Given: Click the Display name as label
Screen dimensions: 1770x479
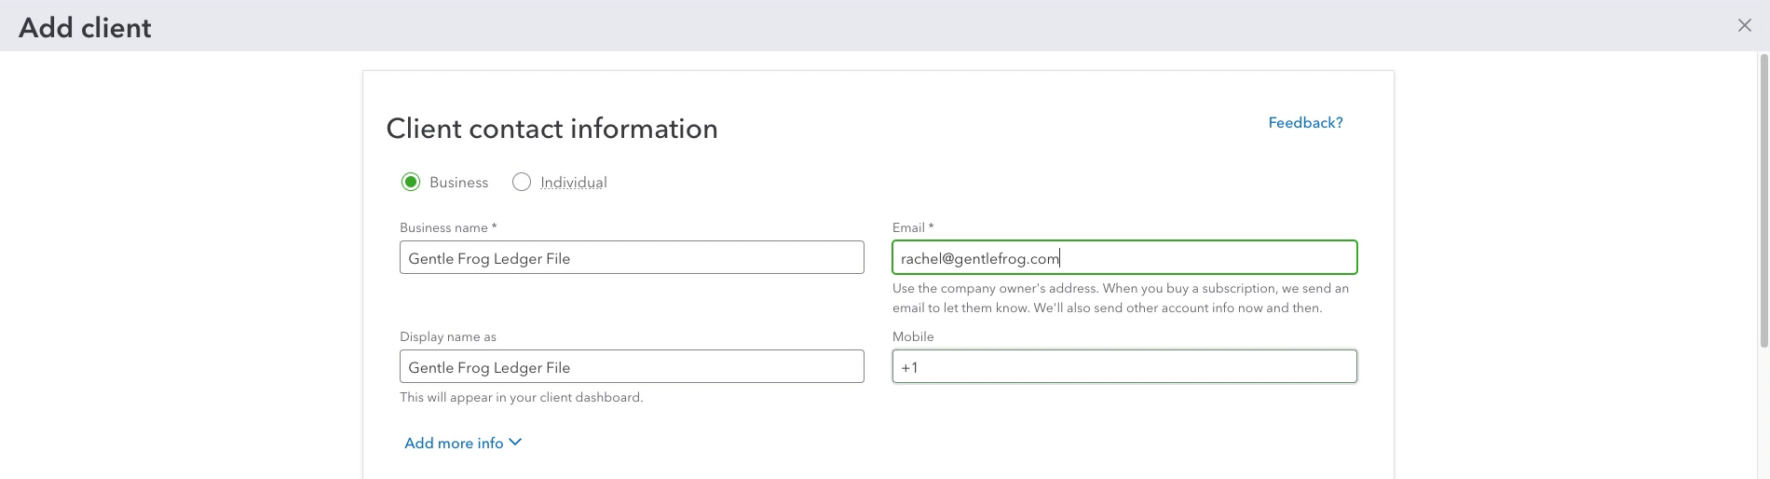Looking at the screenshot, I should click(448, 336).
